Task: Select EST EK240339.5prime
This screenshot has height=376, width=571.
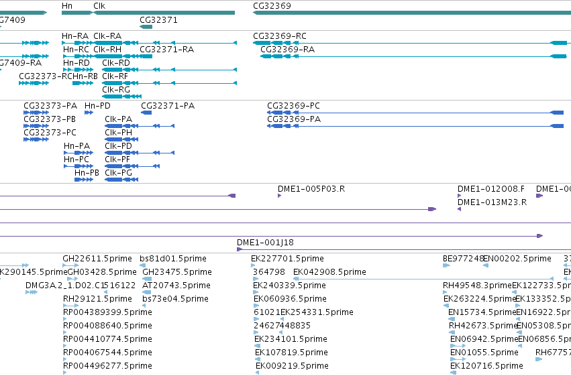Action: pos(289,286)
